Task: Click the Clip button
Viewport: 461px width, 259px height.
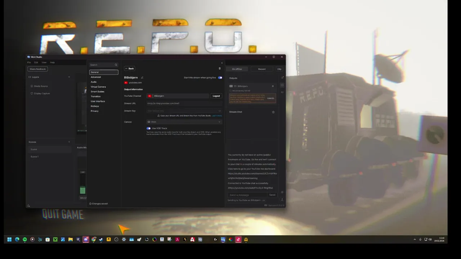Action: point(279,69)
